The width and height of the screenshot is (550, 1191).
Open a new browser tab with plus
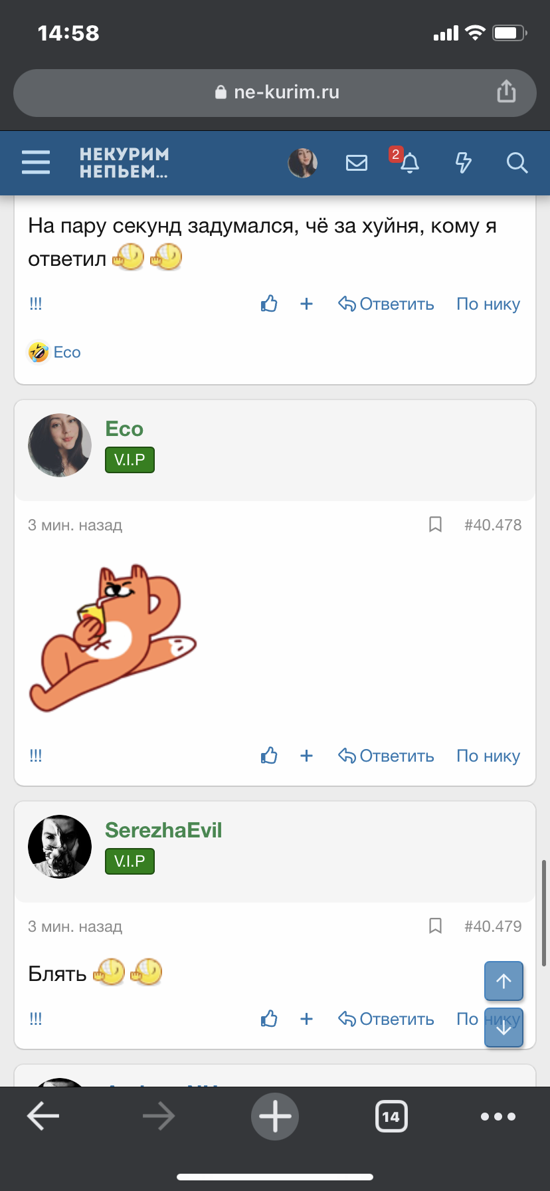click(275, 1117)
